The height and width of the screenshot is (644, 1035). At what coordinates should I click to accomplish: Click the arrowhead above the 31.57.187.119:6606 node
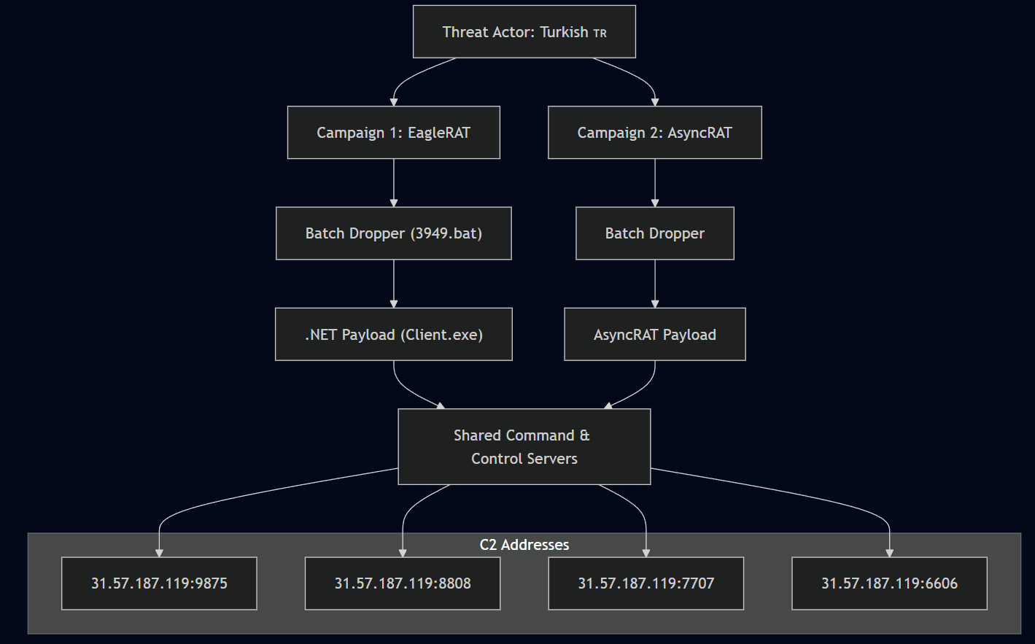pyautogui.click(x=889, y=552)
